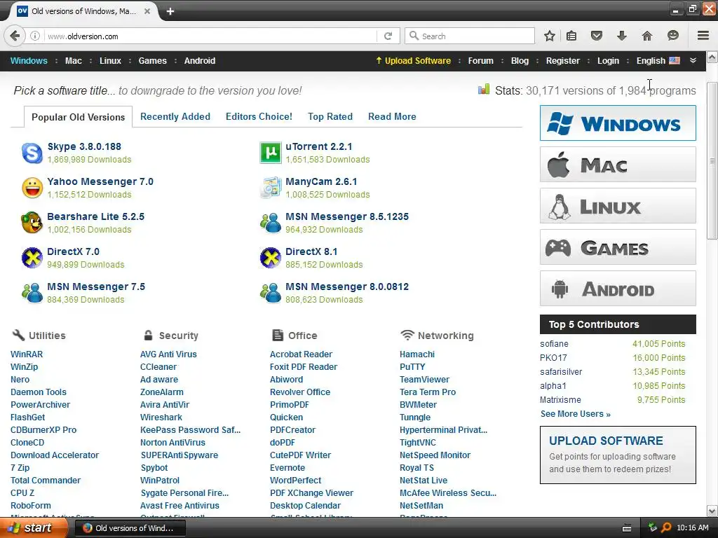Click the ManyCam 2.6.1 icon

point(271,188)
